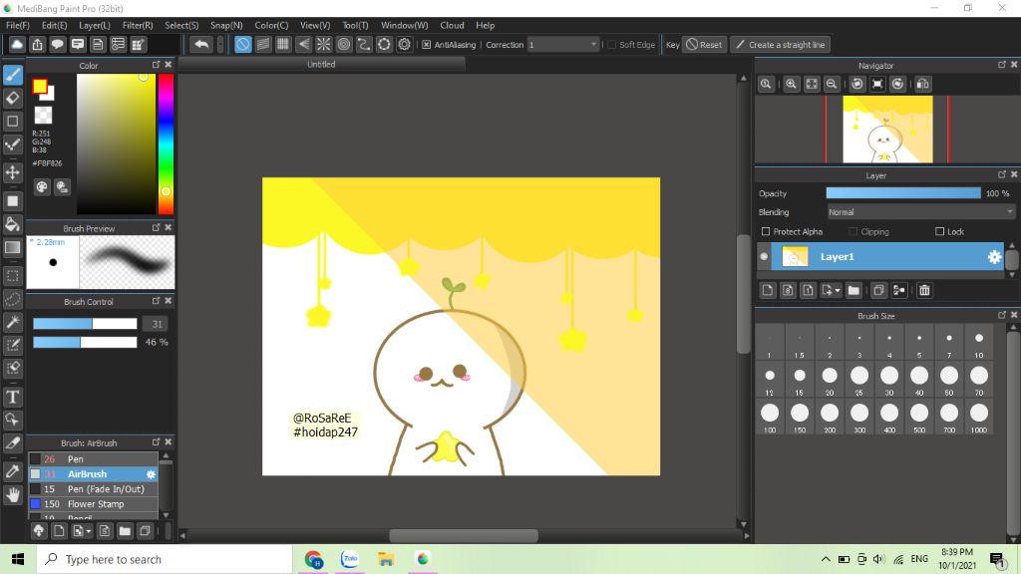Switch to Untitled canvas tab
Image resolution: width=1021 pixels, height=574 pixels.
click(321, 65)
